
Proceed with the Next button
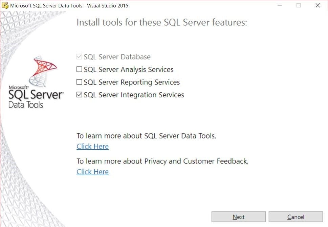coord(239,217)
